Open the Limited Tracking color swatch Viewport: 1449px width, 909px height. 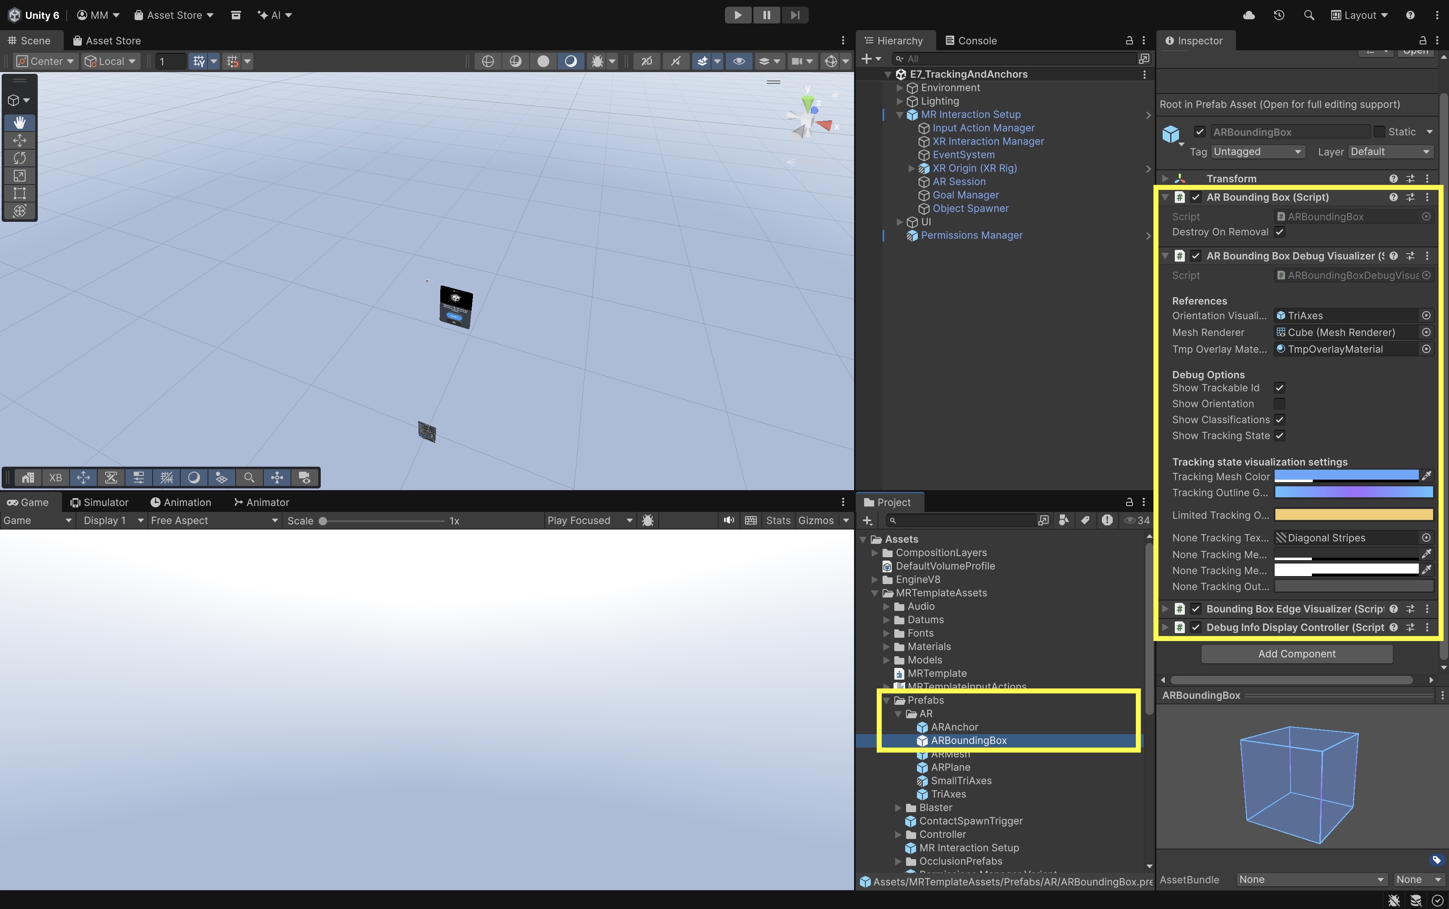[x=1353, y=514]
